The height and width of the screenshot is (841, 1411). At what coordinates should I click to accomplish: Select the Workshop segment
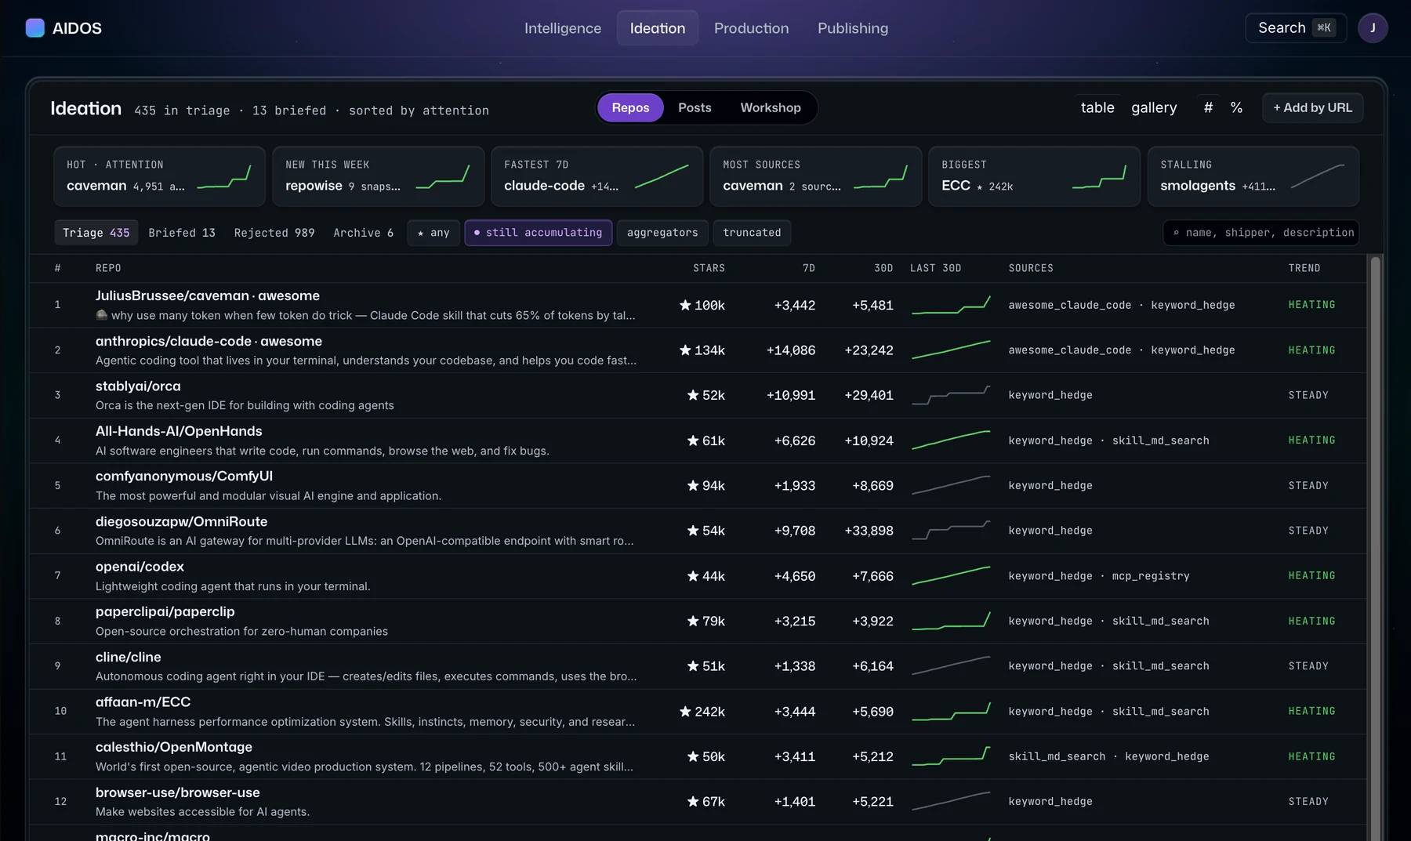pos(771,107)
